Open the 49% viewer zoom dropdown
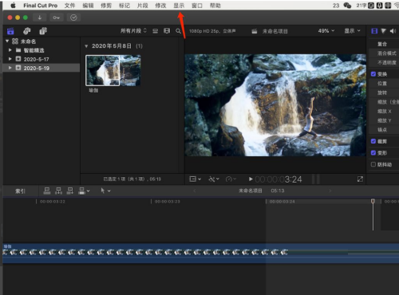The width and height of the screenshot is (399, 295). [x=326, y=31]
